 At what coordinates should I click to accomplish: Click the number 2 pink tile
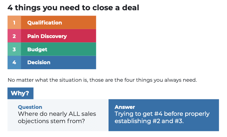click(14, 36)
